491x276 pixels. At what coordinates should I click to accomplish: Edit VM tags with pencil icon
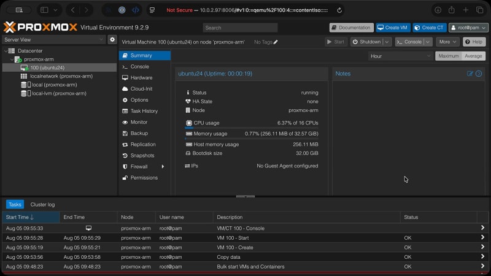[276, 42]
